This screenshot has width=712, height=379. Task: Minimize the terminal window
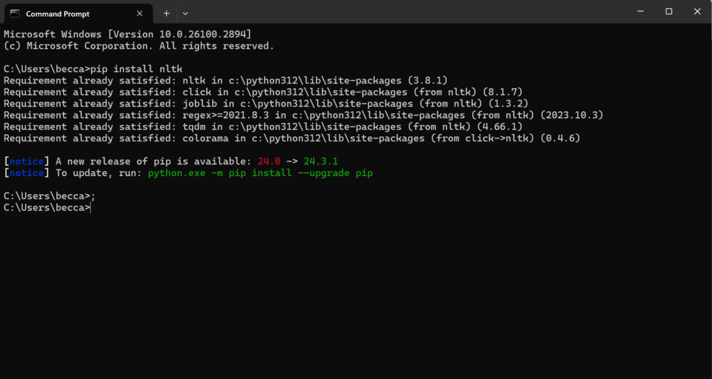(638, 11)
